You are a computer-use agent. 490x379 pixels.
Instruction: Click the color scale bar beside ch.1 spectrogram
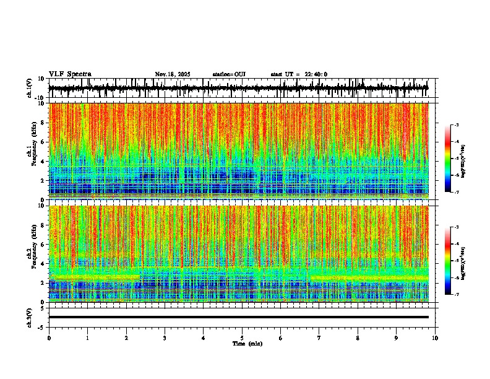tap(448, 159)
